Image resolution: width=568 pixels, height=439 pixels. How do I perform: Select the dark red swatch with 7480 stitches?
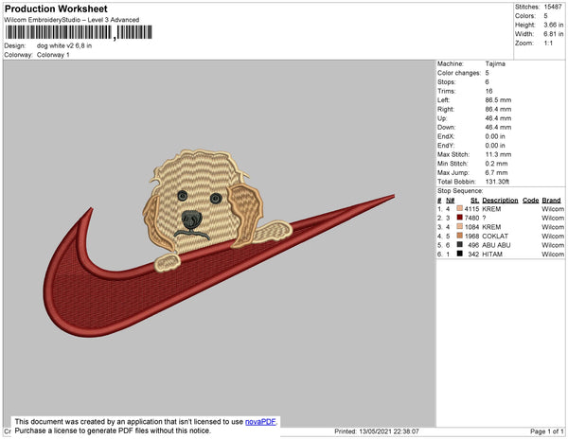click(460, 218)
